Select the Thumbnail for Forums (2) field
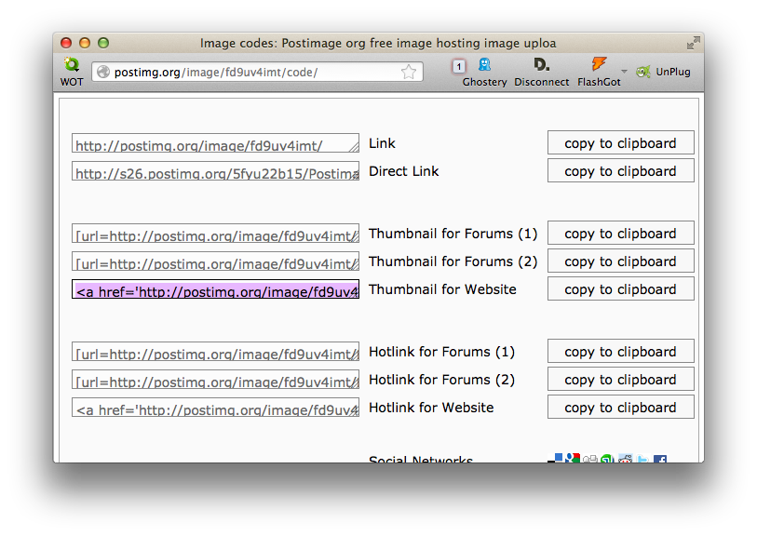 point(215,261)
